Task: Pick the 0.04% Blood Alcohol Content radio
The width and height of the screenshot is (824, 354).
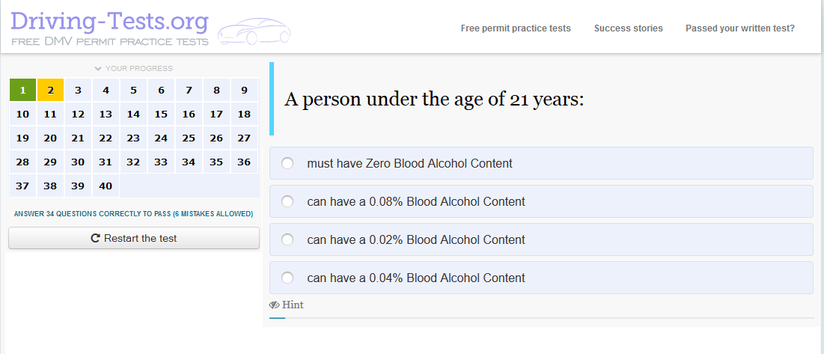Action: pyautogui.click(x=287, y=278)
